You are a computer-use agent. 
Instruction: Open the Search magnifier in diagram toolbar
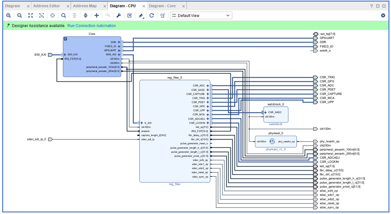(x=64, y=16)
